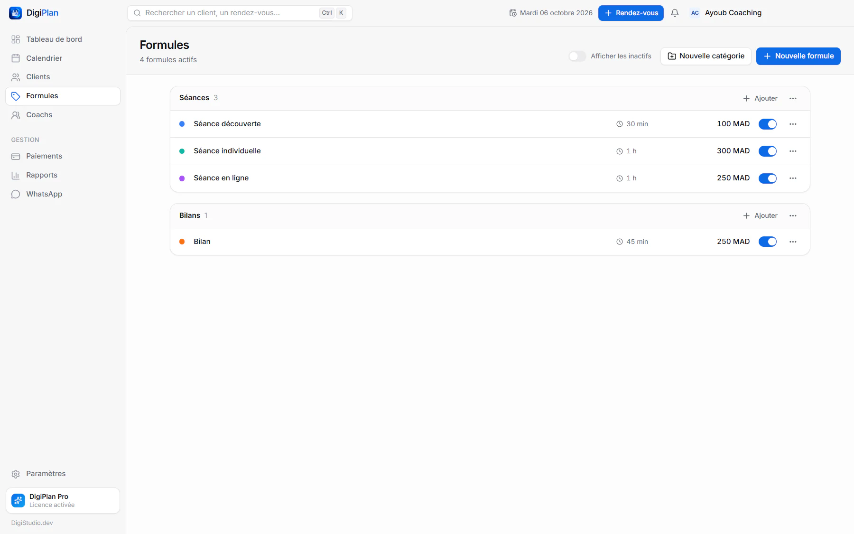This screenshot has width=854, height=534.
Task: Click the blue dot of Séance découverte
Action: point(182,124)
